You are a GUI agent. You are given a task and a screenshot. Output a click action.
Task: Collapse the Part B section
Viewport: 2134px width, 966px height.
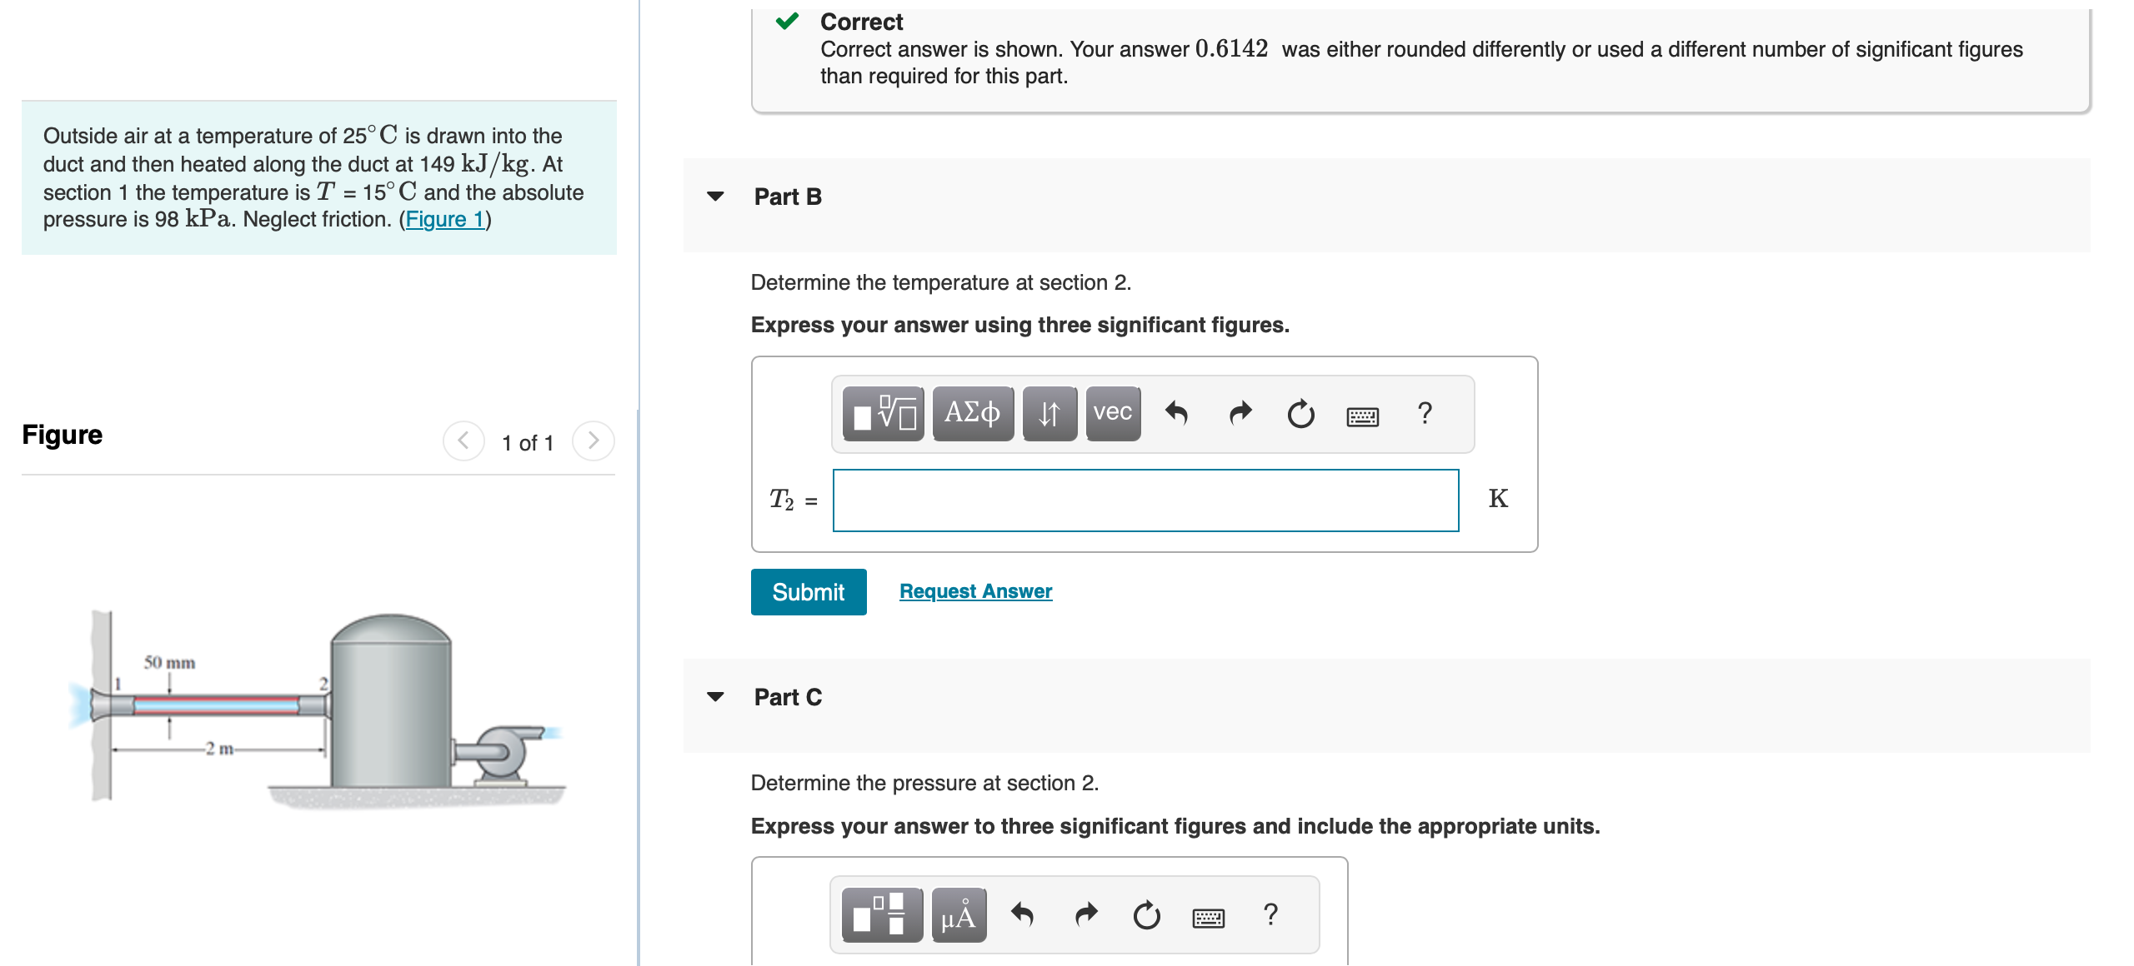click(715, 197)
